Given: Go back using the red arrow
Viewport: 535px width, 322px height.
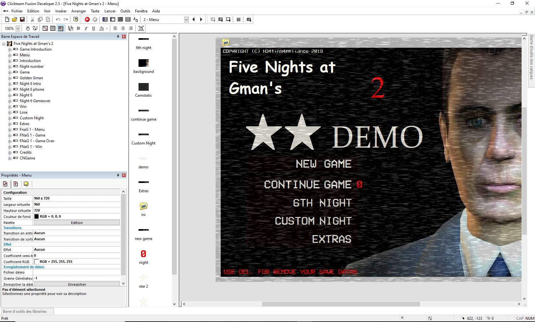Looking at the screenshot, I should 87,19.
